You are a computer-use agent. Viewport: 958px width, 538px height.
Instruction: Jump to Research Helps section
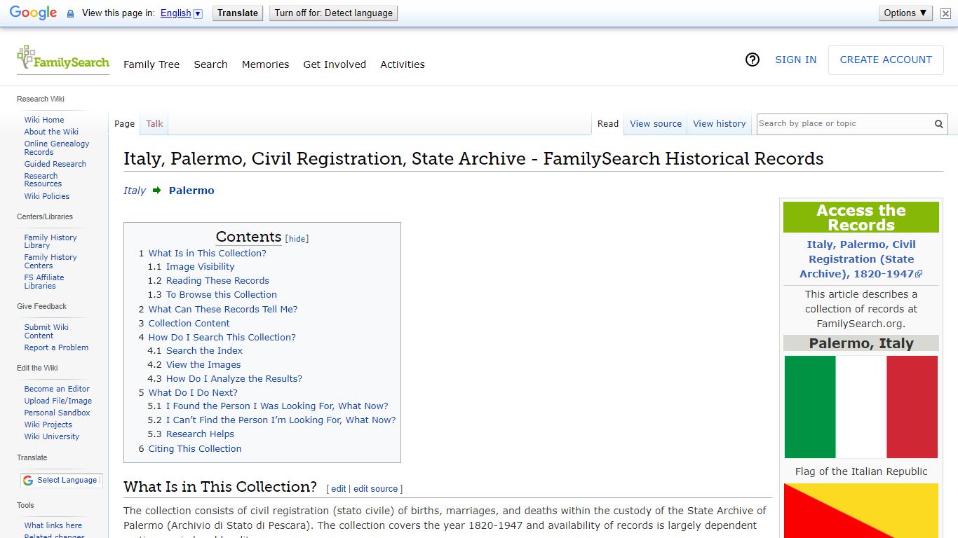(x=200, y=434)
